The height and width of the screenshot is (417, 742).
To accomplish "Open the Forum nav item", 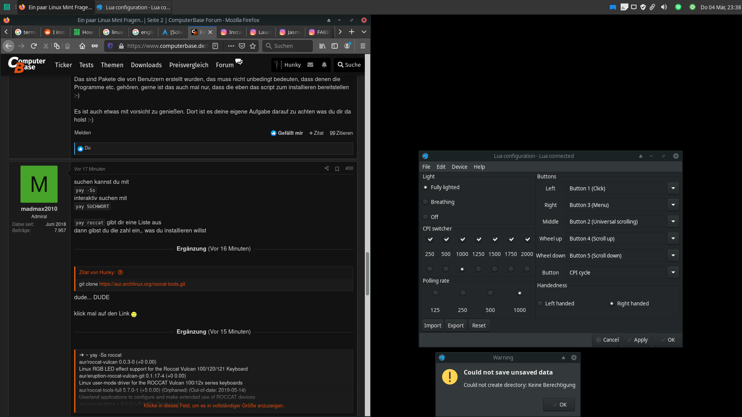I will point(225,65).
